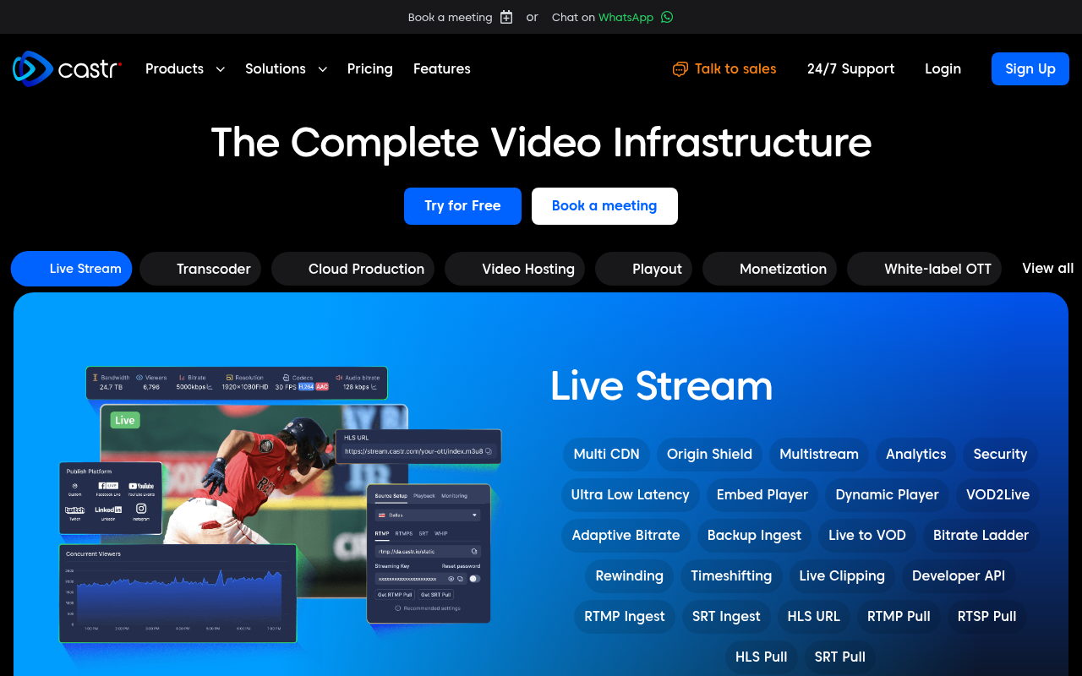Image resolution: width=1082 pixels, height=676 pixels.
Task: Click the Audio bitrate speaker icon
Action: point(339,378)
